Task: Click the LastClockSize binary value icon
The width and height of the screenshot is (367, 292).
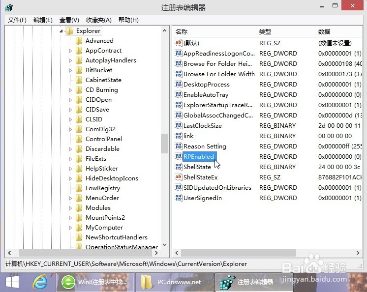Action: point(179,125)
